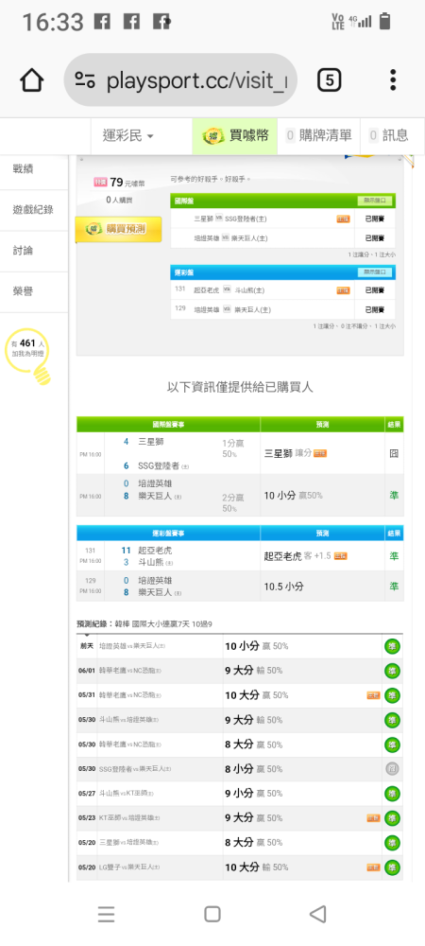Viewport: 425px width, 946px height.
Task: Tap the light bulb 加我為明燈 icon
Action: [x=29, y=358]
